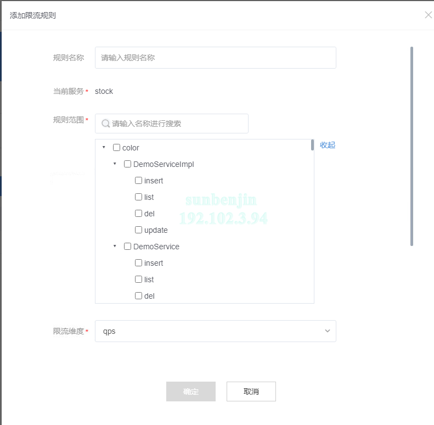Screen dimensions: 434x425
Task: Tick del under DemoServiceImpl
Action: pos(138,214)
